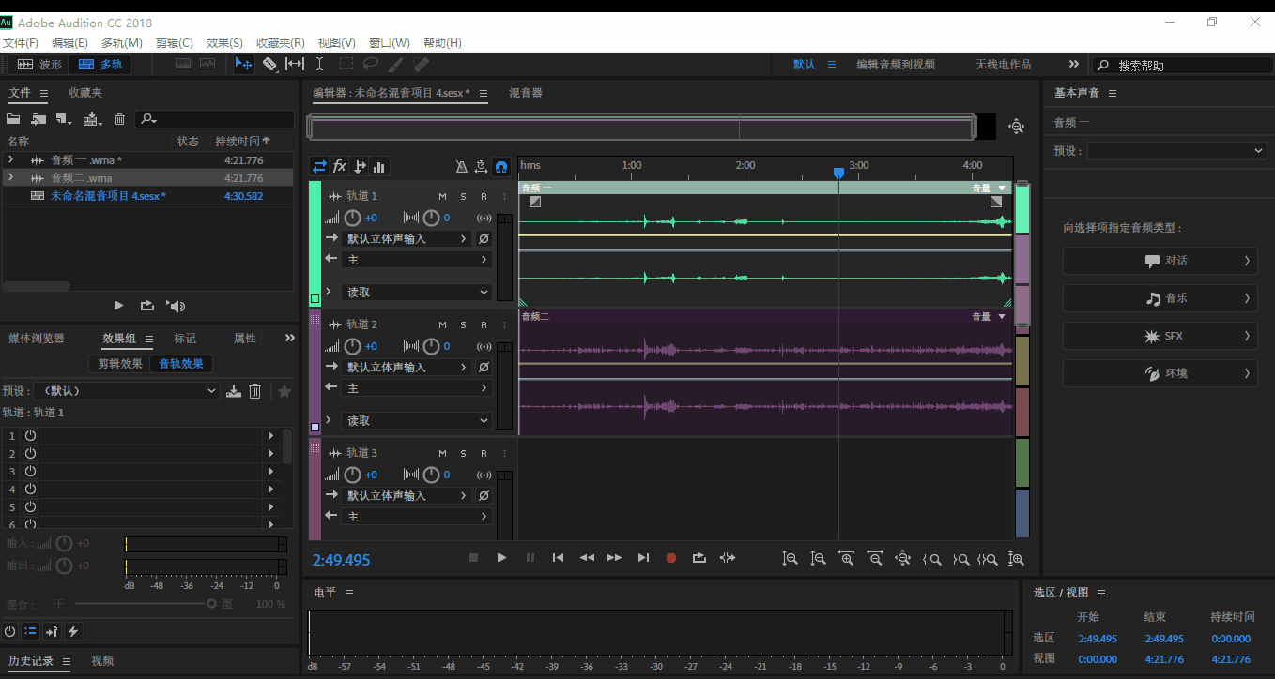This screenshot has width=1275, height=679.
Task: Expand workspace overflow double-arrow
Action: point(1073,65)
